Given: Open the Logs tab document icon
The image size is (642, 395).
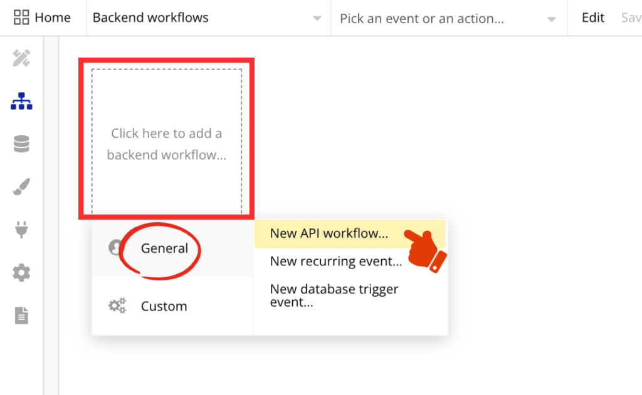Looking at the screenshot, I should 21,315.
